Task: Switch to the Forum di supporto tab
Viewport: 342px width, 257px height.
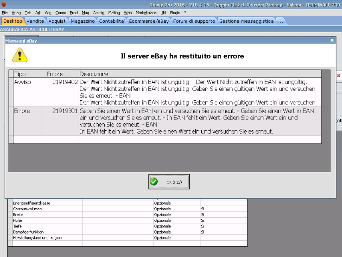Action: pyautogui.click(x=194, y=21)
